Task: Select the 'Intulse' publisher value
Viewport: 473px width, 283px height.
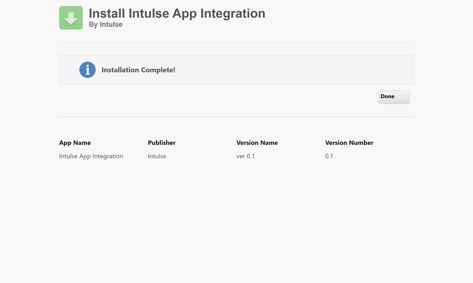Action: click(x=157, y=156)
